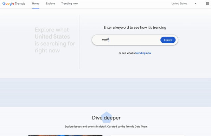Open the Google apps grid icon

[x=207, y=4]
